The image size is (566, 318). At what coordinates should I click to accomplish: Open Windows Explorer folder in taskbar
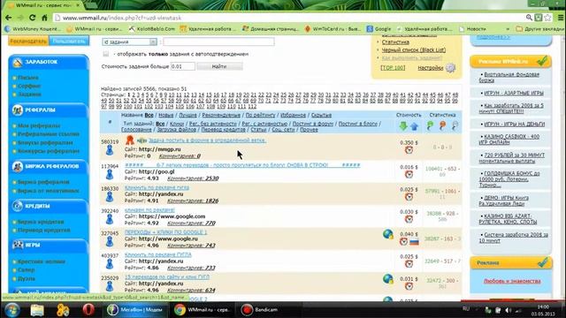point(37,310)
